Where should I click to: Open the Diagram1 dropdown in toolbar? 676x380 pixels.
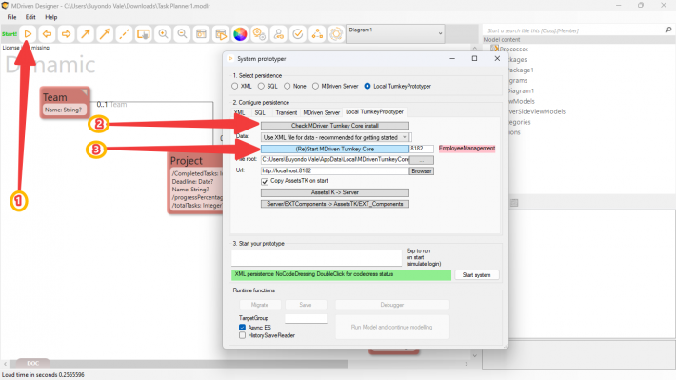point(395,33)
